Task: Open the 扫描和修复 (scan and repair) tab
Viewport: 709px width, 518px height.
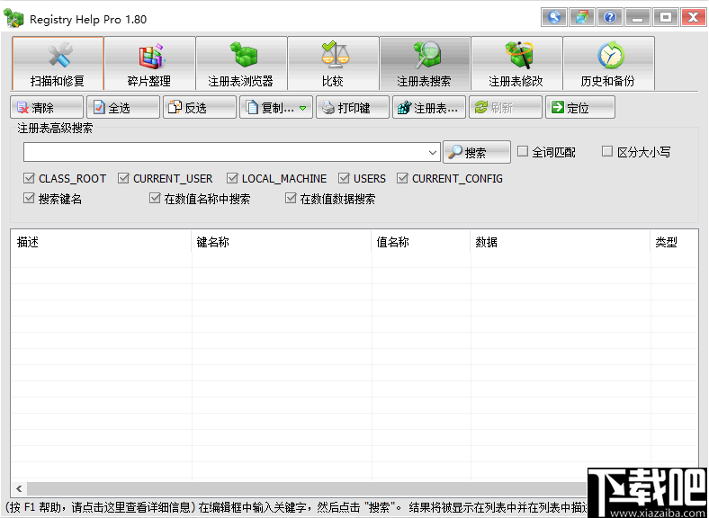Action: click(58, 63)
